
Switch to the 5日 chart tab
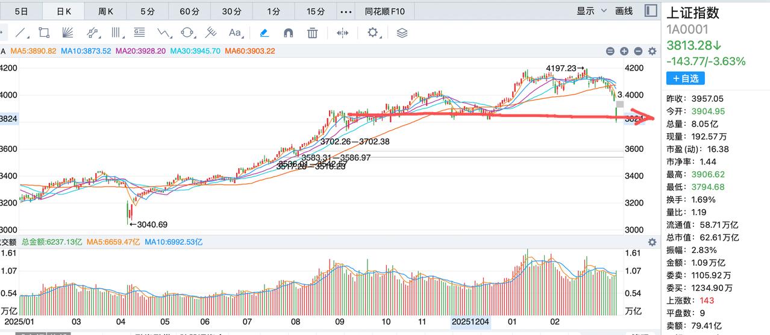point(21,11)
